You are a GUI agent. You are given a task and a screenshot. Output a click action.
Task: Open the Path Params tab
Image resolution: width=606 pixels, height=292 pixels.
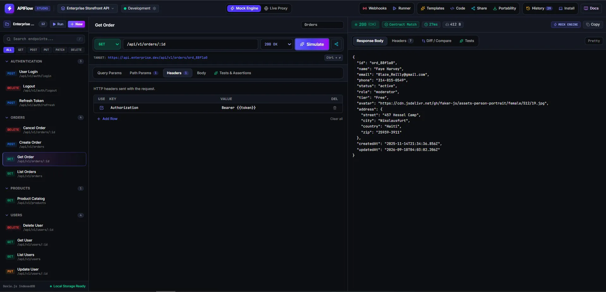[144, 73]
